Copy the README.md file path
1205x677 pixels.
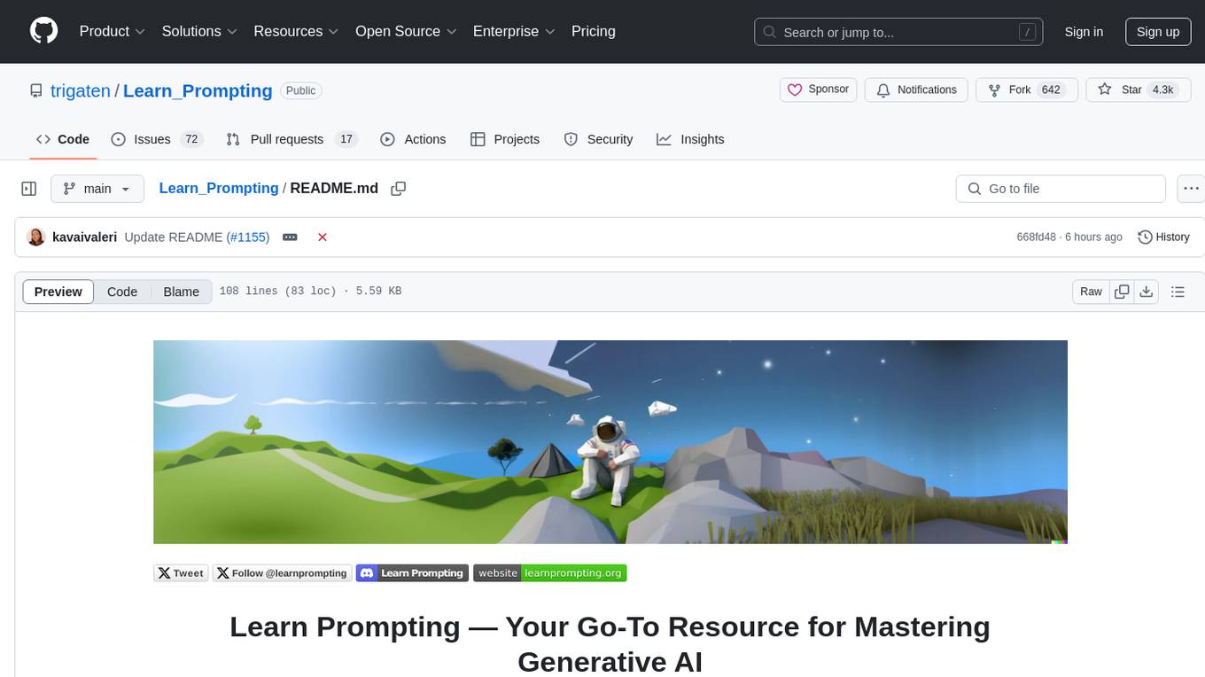(399, 188)
